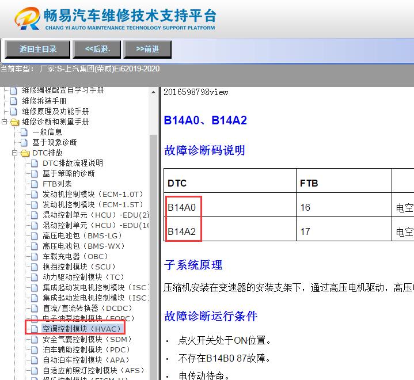The image size is (414, 380).
Task: Click the page icon beside 换挡控制模块 (SCU)
Action: click(35, 267)
